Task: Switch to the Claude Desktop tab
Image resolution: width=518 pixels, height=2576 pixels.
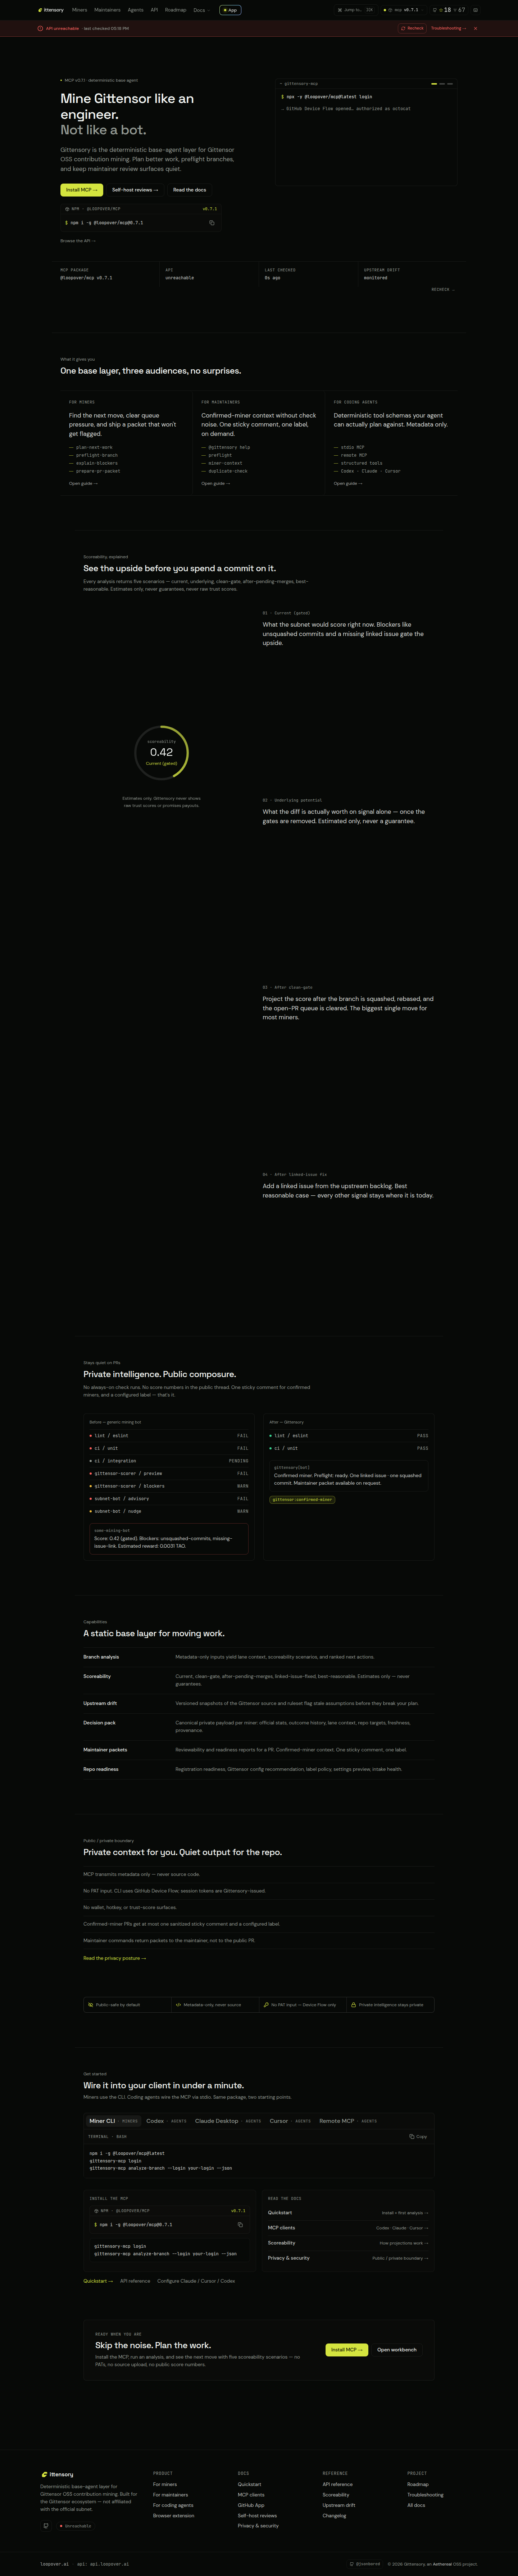Action: coord(228,2121)
